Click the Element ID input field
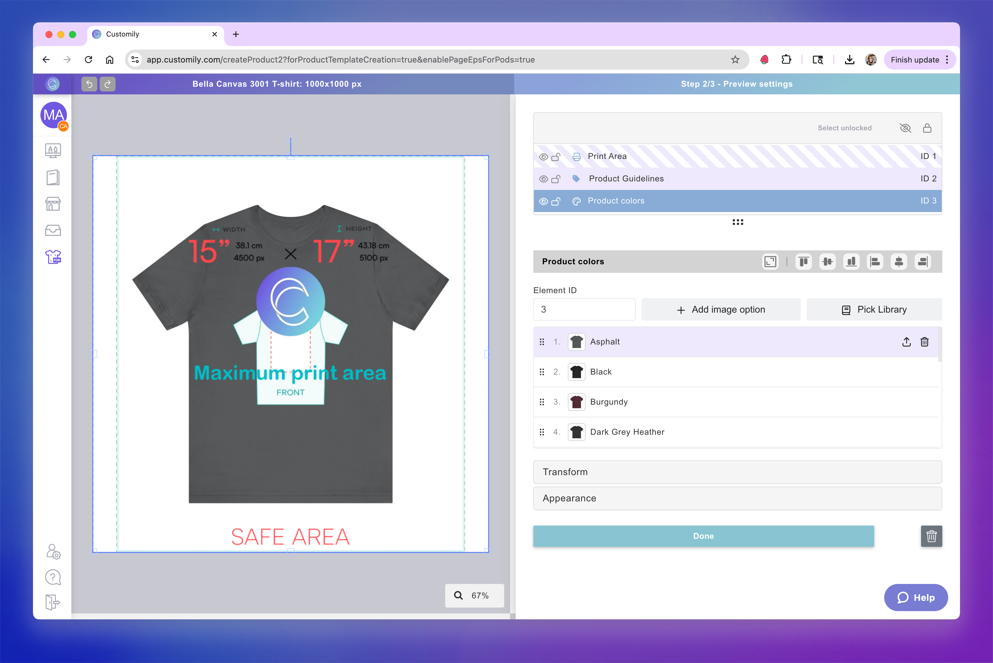The height and width of the screenshot is (663, 993). 584,309
